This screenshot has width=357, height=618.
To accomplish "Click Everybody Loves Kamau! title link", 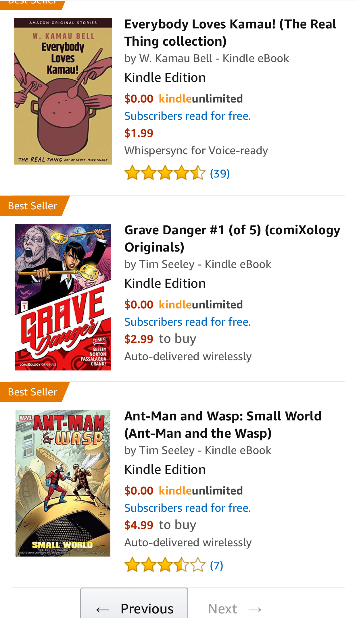I will tap(230, 33).
